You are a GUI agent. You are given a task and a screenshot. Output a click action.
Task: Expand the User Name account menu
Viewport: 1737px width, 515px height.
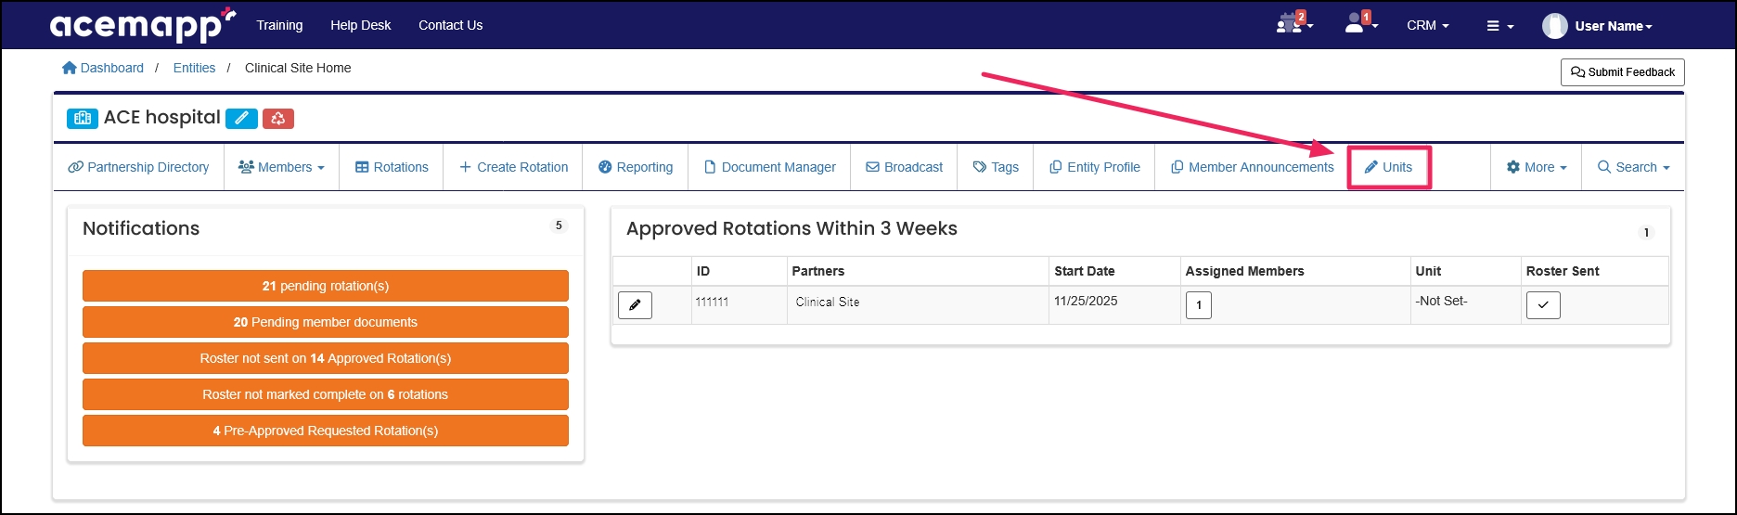1614,26
